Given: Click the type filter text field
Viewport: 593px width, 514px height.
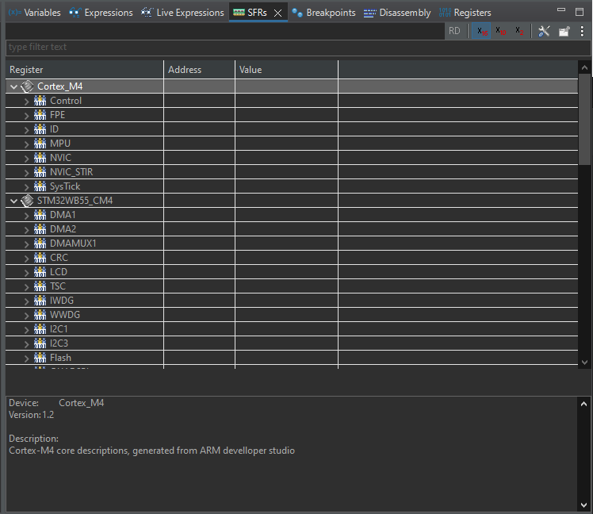Looking at the screenshot, I should click(x=298, y=48).
